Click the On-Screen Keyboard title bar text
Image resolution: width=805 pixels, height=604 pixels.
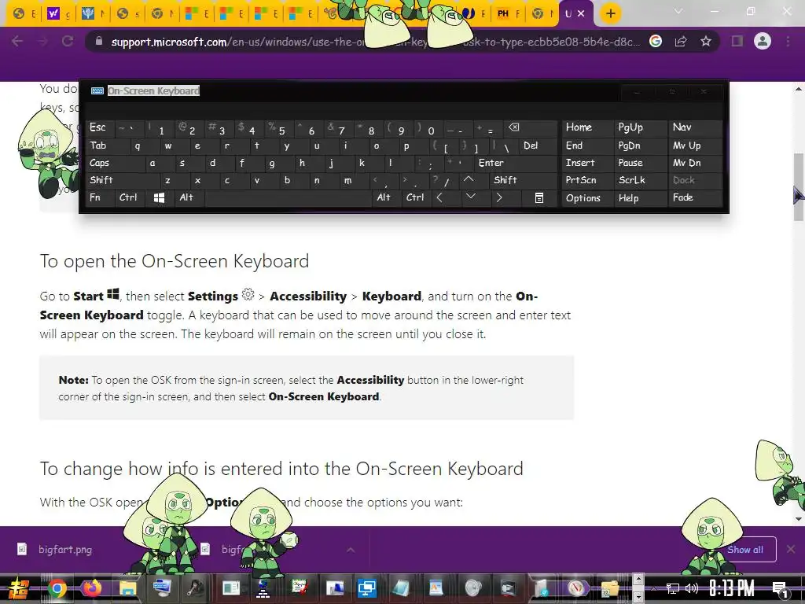pos(153,91)
